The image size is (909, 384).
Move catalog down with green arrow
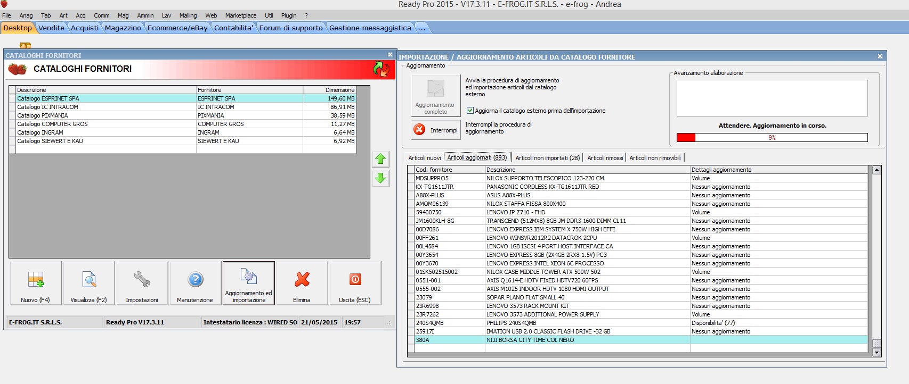pos(380,178)
